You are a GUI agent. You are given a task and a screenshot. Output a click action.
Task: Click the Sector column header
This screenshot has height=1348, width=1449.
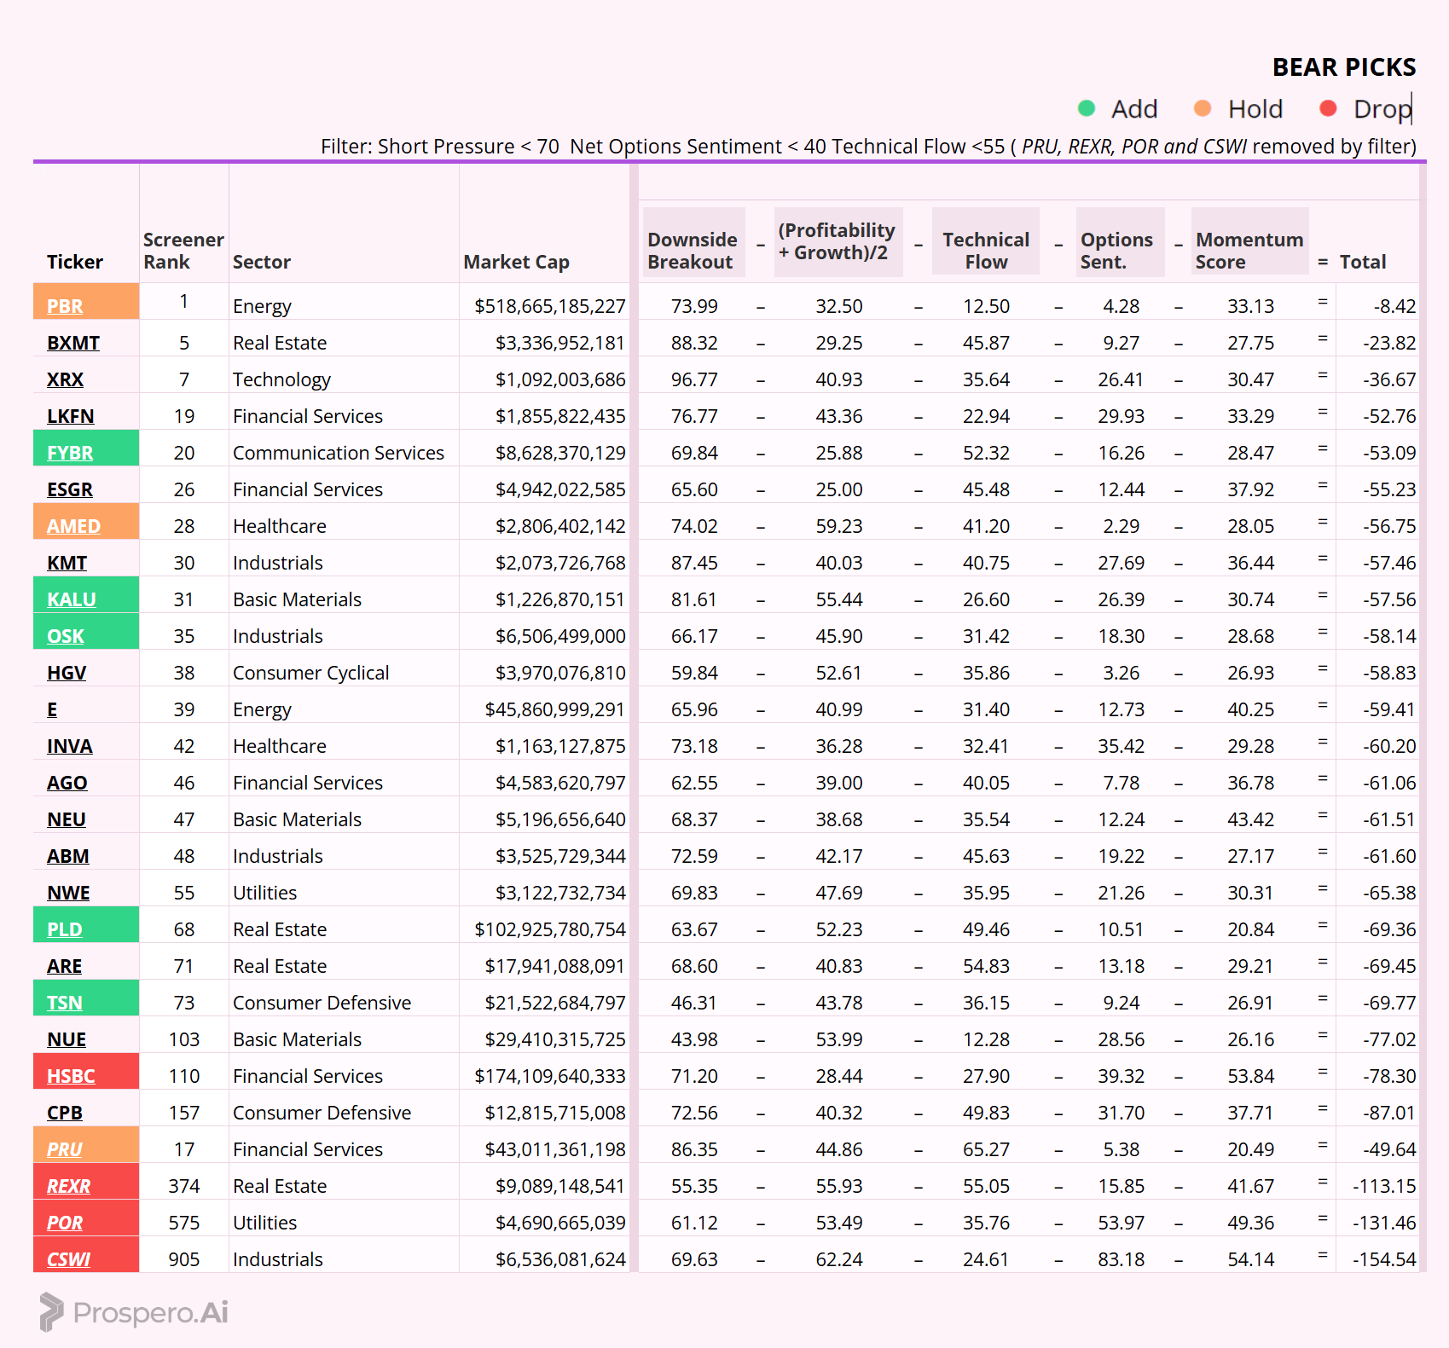[x=262, y=262]
